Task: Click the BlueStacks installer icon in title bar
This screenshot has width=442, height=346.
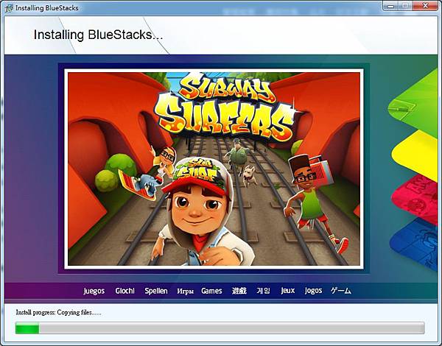Action: click(x=9, y=8)
